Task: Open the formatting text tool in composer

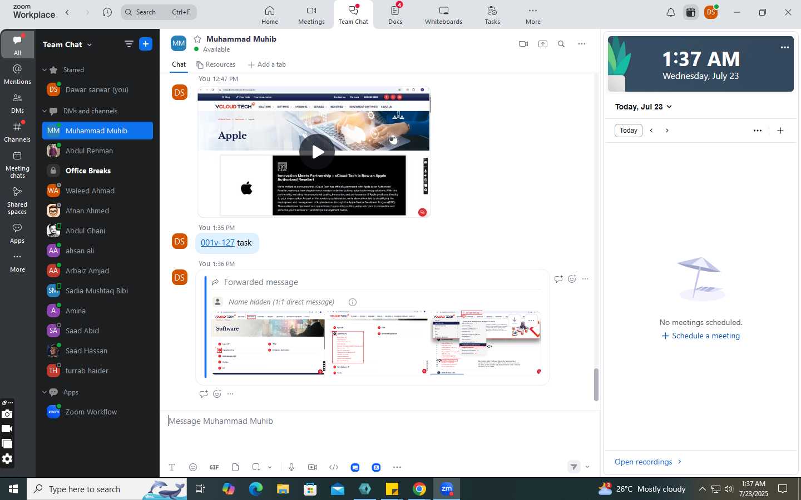Action: (x=172, y=467)
